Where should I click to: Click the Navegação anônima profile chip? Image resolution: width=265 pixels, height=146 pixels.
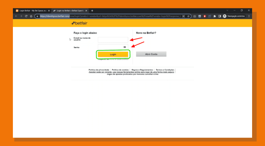(x=234, y=16)
